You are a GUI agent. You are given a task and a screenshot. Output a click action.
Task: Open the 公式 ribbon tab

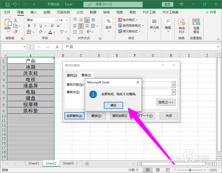pos(80,12)
